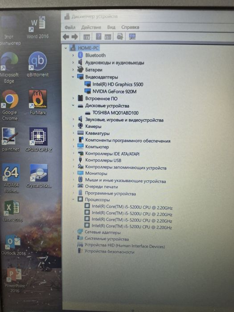Collapse the HOME-PC root node
This screenshot has width=234, height=312.
[66, 48]
